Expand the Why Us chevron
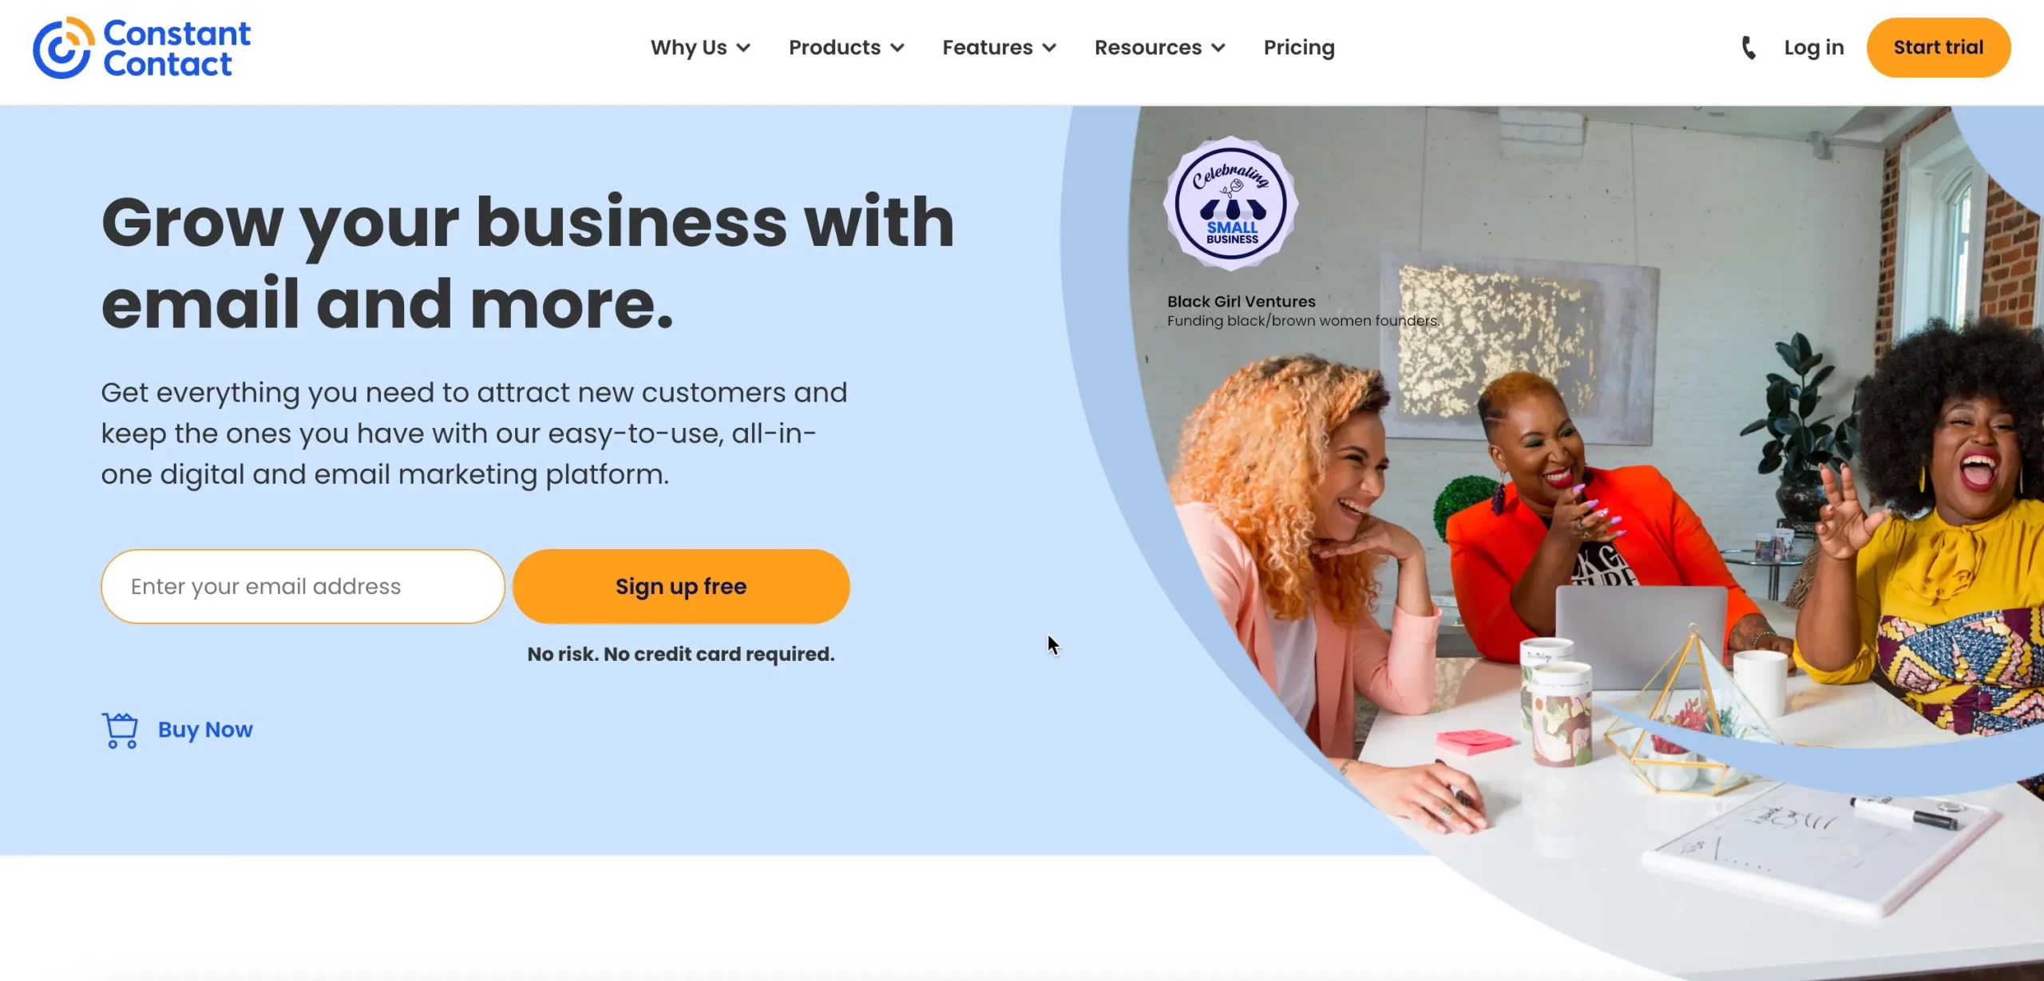Screen dimensions: 2044x981 tap(743, 48)
